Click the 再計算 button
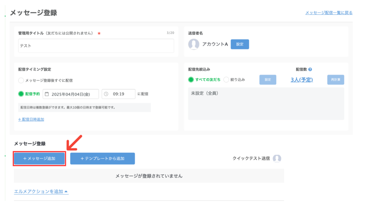Viewport: 366px width, 206px height. [x=336, y=80]
